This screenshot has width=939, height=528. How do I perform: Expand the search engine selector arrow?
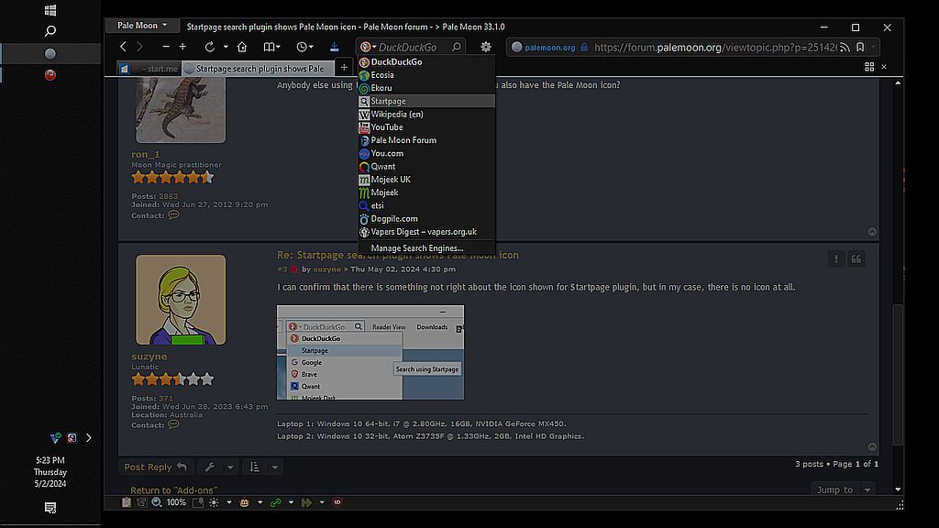374,47
